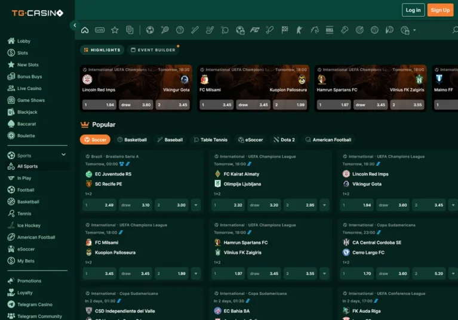
Task: Open the Live events icon
Action: 100,30
